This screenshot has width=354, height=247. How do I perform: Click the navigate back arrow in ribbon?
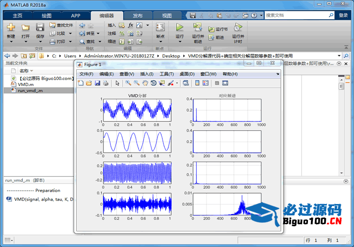point(82,25)
